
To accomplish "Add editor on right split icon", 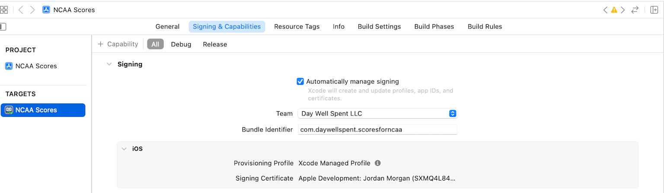I will click(654, 10).
